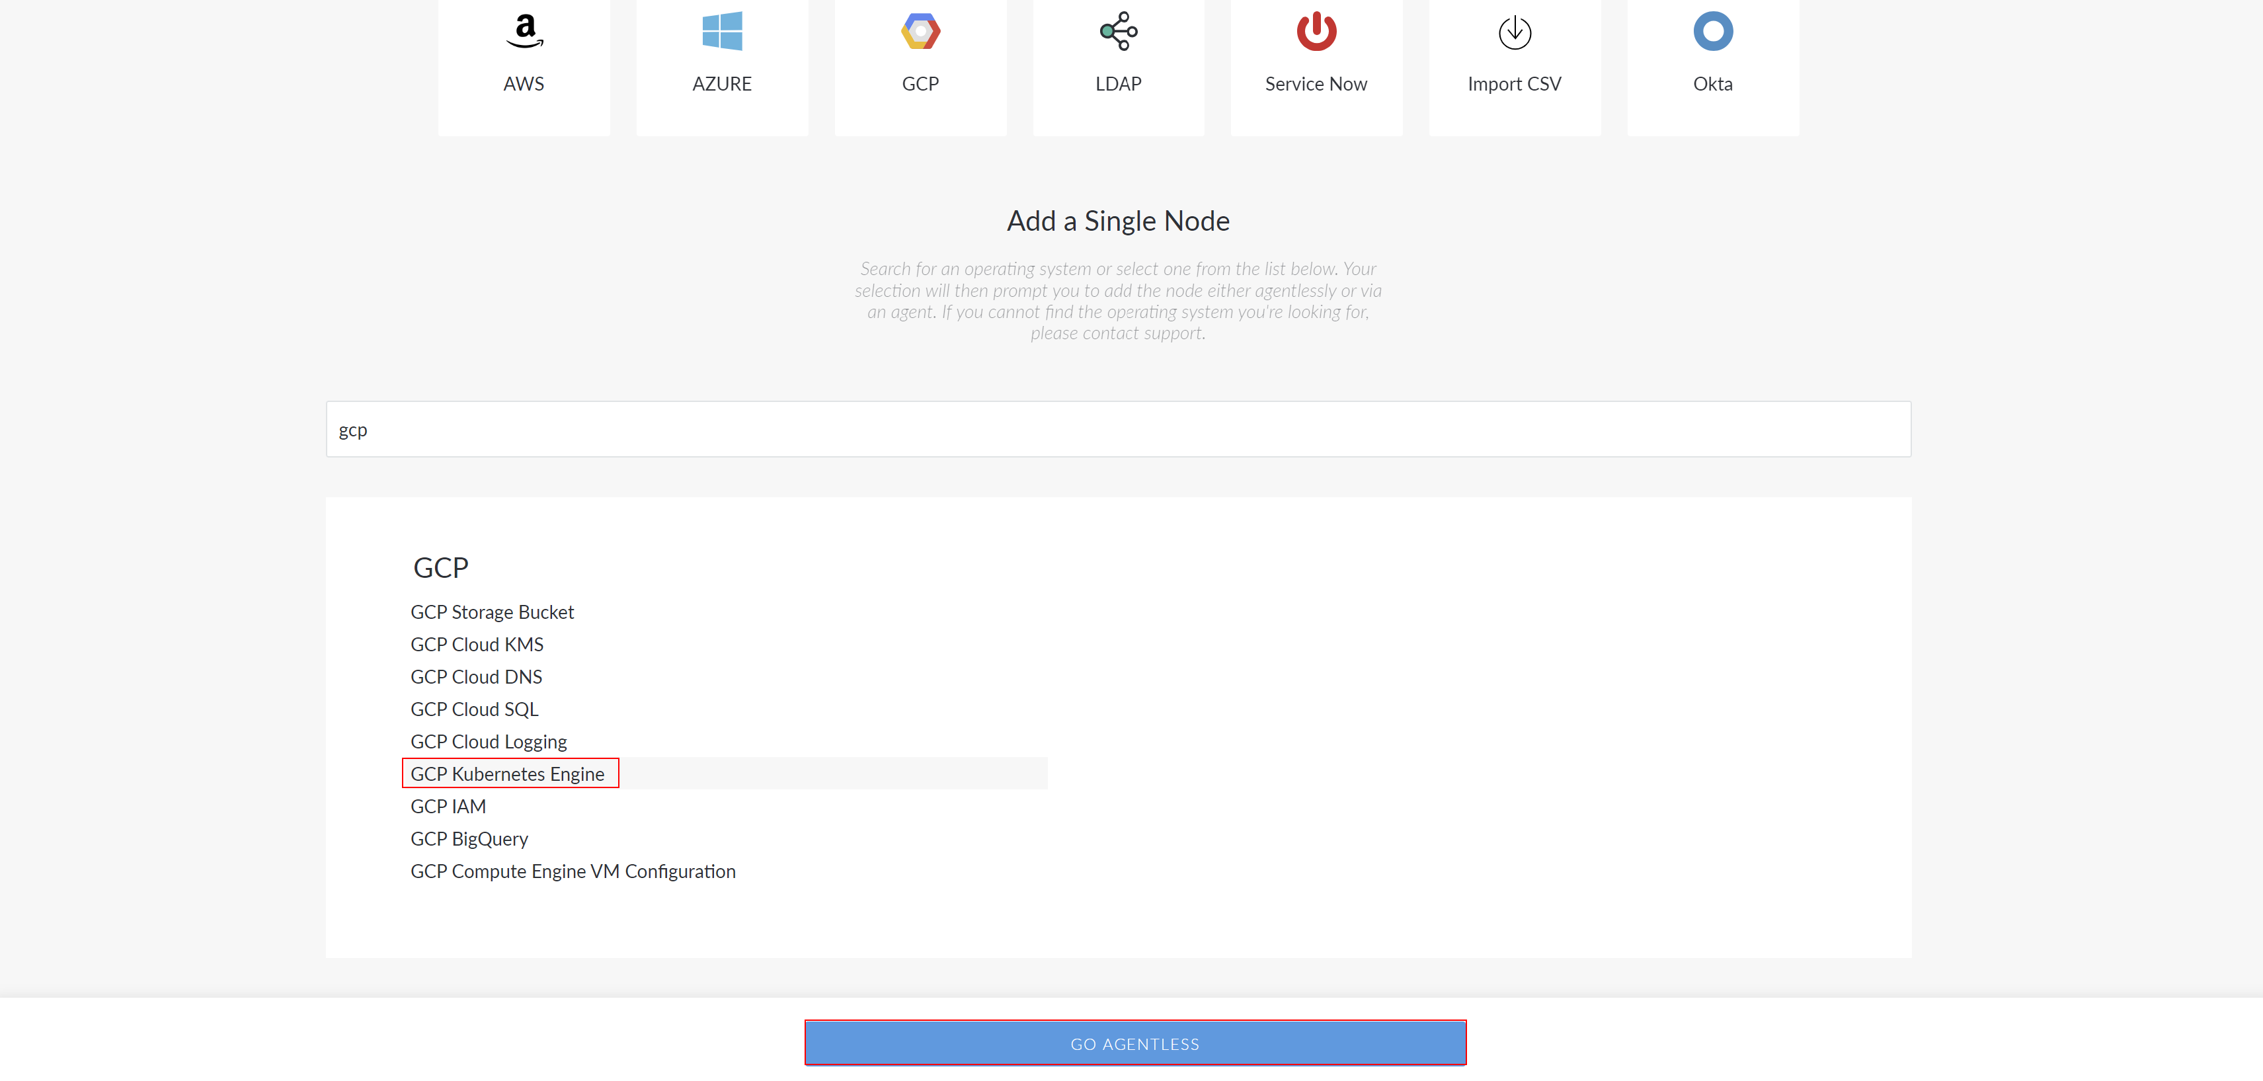Open the Import CSV download icon
This screenshot has height=1081, width=2263.
[1515, 32]
